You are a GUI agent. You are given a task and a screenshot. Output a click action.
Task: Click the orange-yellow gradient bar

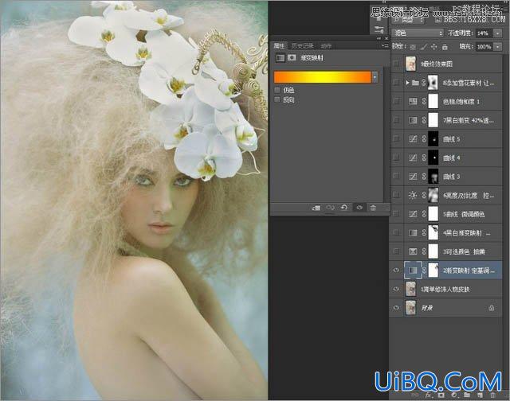(x=322, y=77)
